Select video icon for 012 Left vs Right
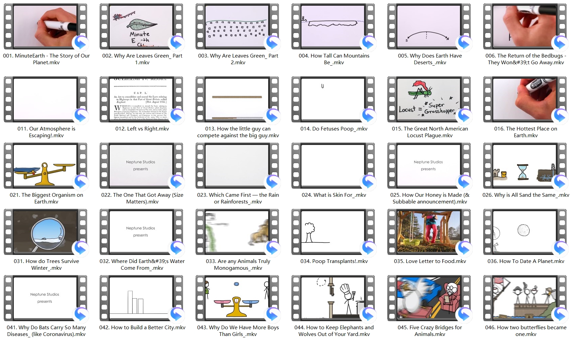Screen dimensions: 572x340 tap(141, 100)
